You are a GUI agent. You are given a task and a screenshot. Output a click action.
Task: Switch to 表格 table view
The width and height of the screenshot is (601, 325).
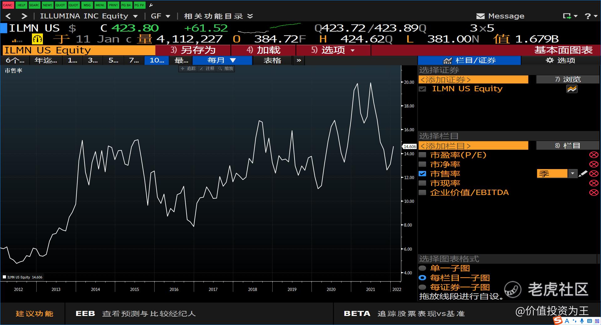272,60
